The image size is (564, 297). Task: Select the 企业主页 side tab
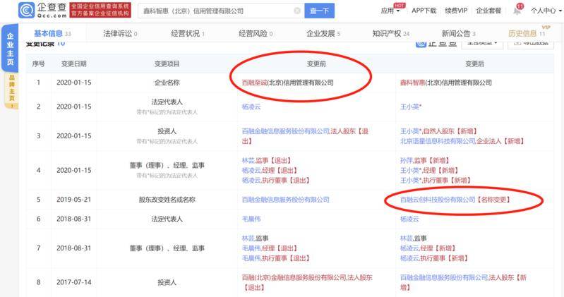pos(10,49)
